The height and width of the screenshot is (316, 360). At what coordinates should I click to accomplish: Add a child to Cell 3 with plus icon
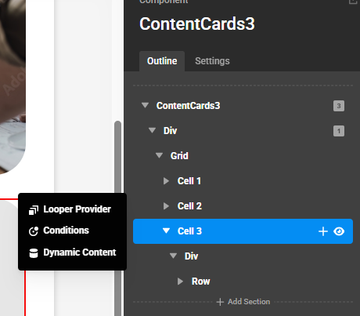[323, 231]
